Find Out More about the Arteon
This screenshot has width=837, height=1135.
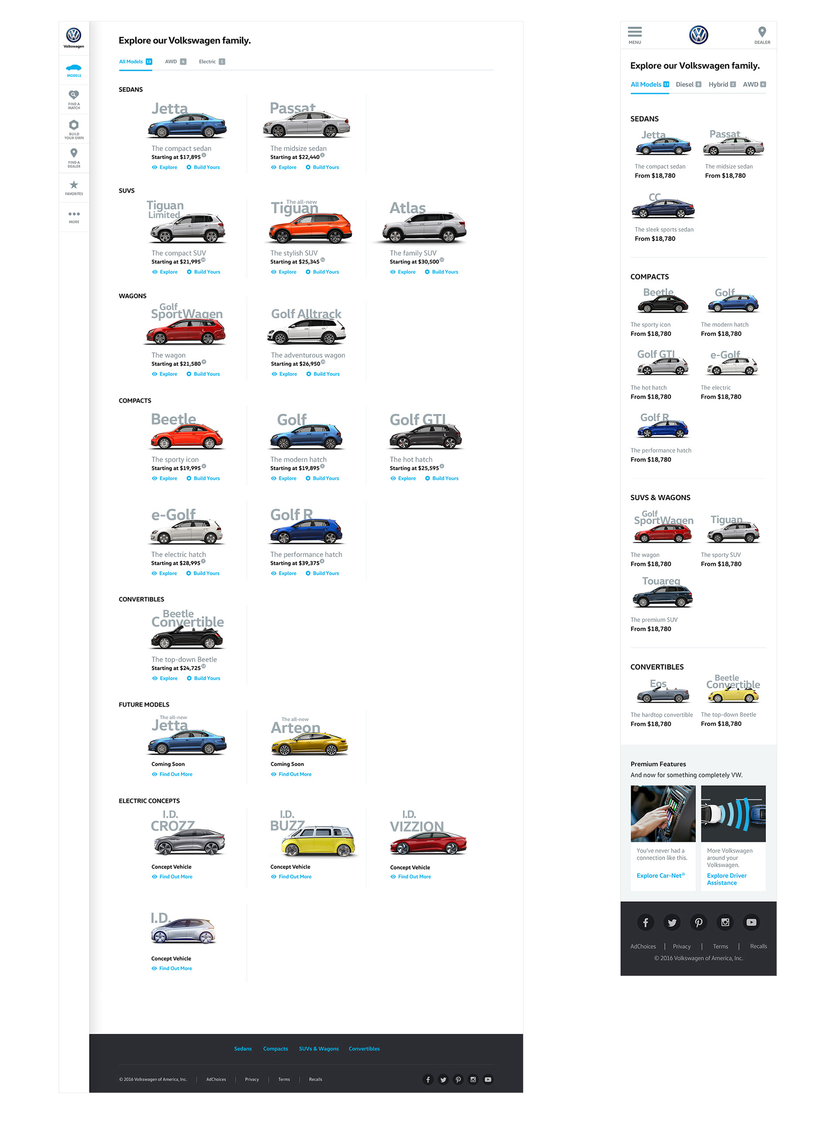[x=291, y=774]
